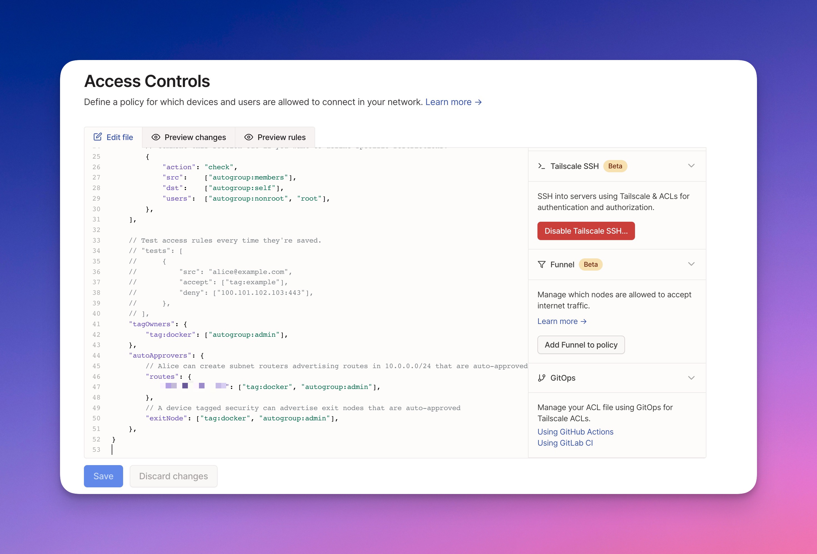The image size is (817, 554).
Task: Collapse the Tailscale SSH section chevron
Action: pos(691,166)
